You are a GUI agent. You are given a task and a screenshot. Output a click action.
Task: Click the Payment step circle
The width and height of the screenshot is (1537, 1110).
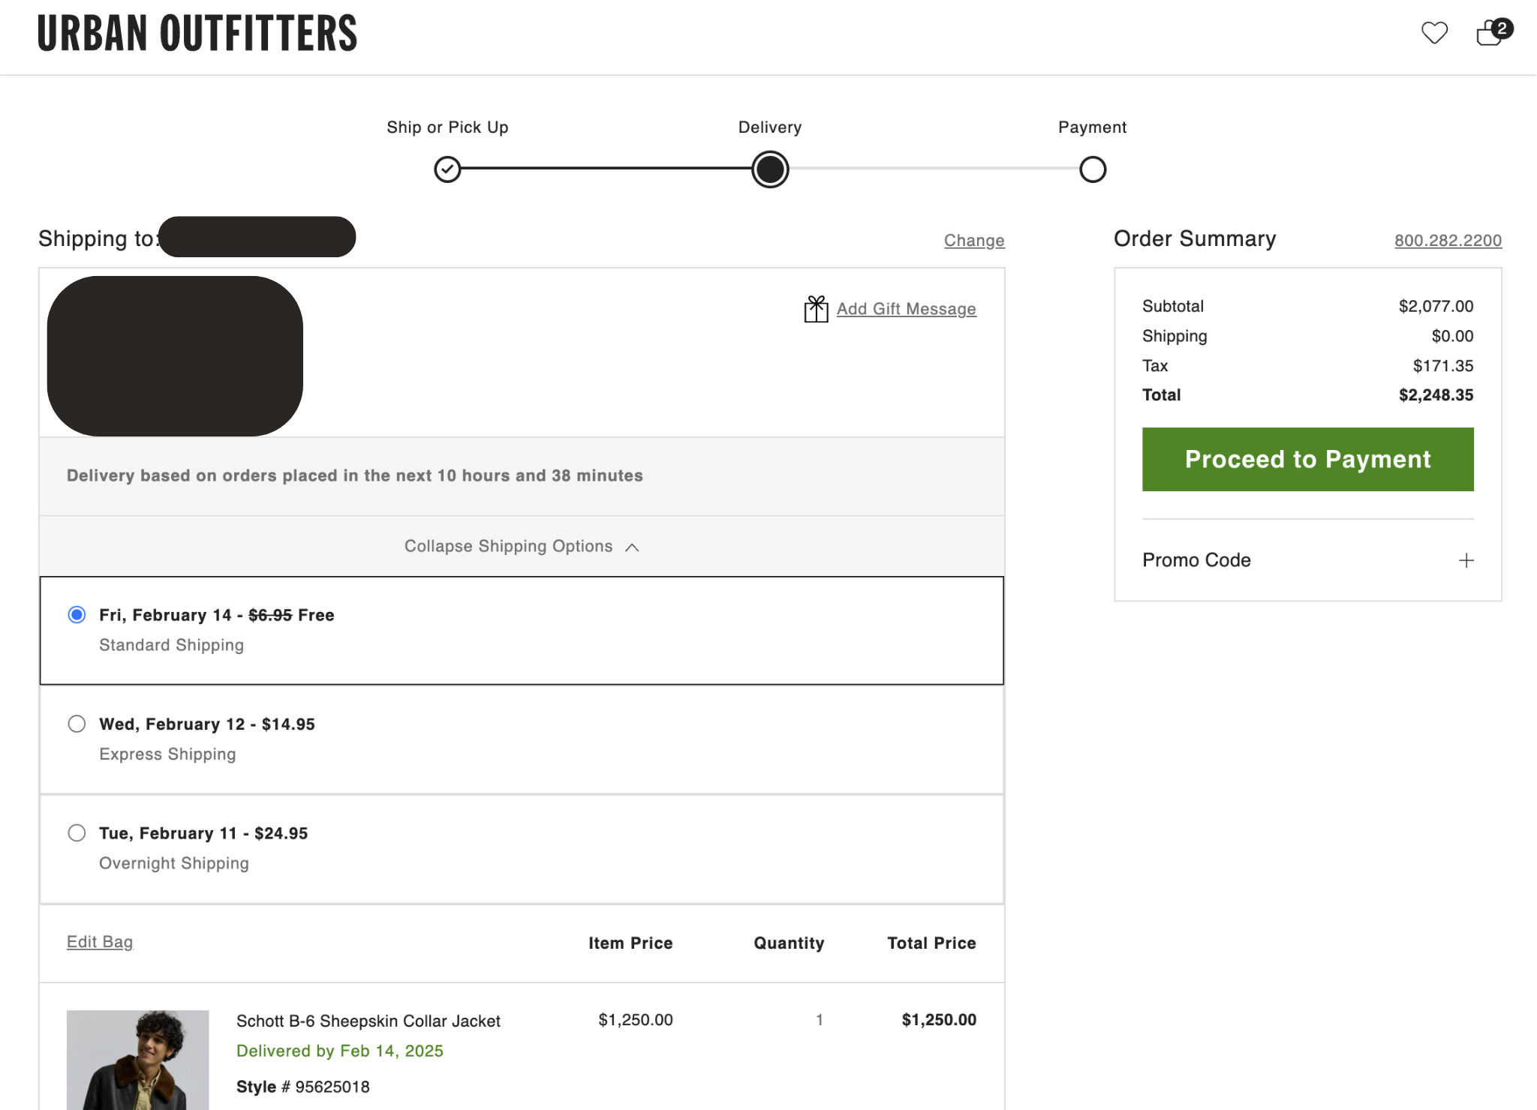(x=1092, y=169)
